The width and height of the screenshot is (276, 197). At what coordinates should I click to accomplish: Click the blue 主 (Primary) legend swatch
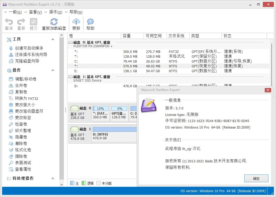pyautogui.click(x=72, y=183)
